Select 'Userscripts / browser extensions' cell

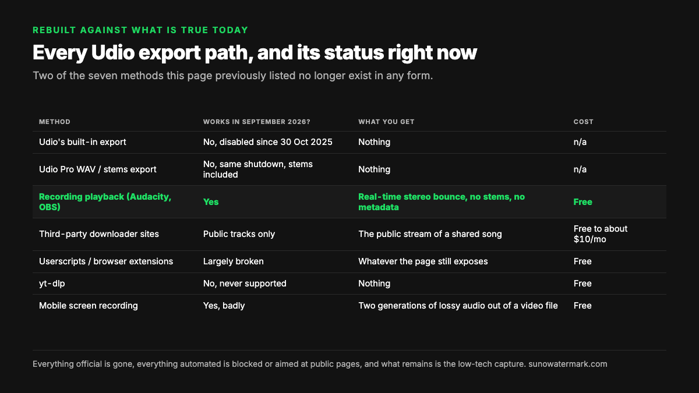(x=106, y=261)
